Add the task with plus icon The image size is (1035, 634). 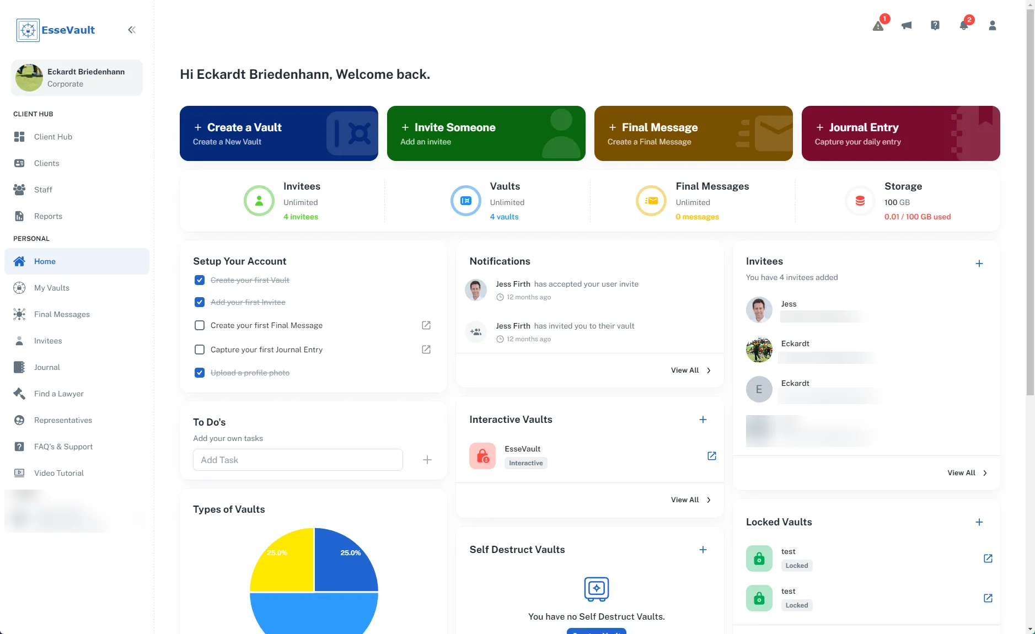[427, 460]
